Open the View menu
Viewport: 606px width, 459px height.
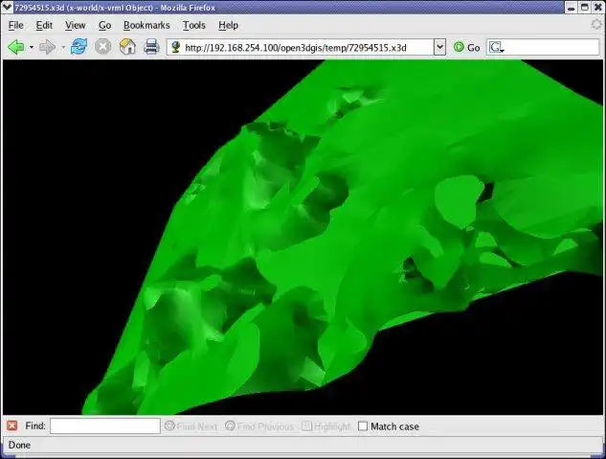[75, 25]
